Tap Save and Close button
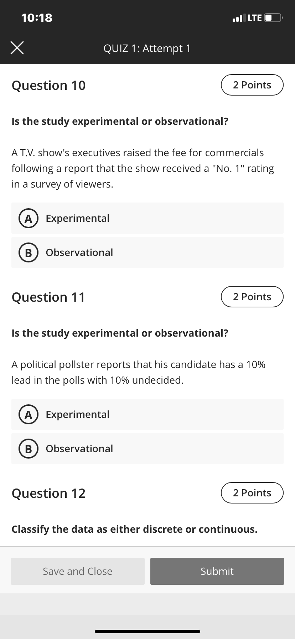The width and height of the screenshot is (295, 639). 78,571
